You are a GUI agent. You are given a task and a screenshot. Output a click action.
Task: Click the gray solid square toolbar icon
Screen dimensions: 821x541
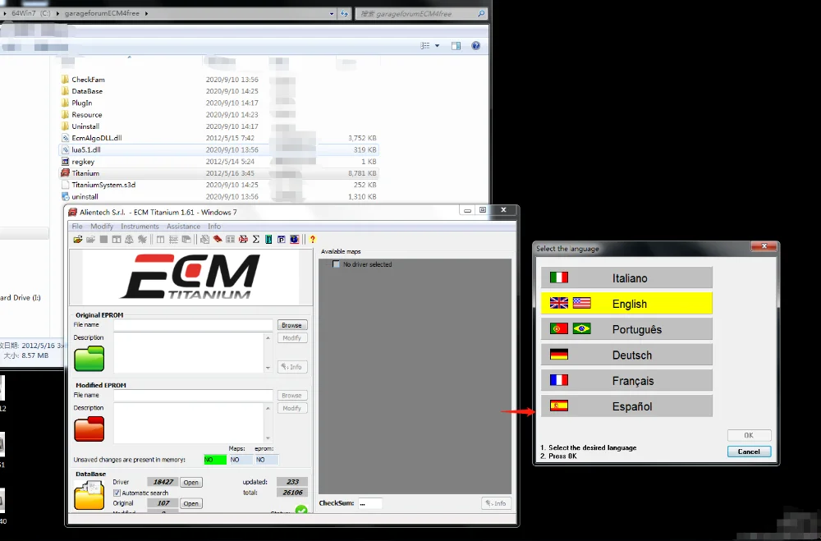[x=103, y=240]
